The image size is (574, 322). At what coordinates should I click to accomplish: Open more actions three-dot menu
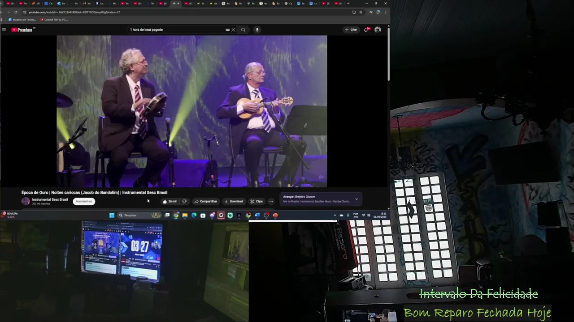[271, 201]
